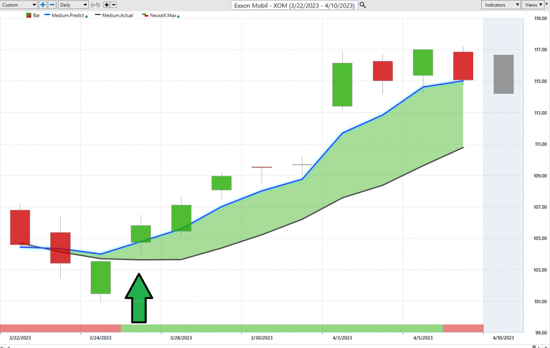Viewport: 550px width, 348px height.
Task: Expand the Views dropdown
Action: coord(533,5)
